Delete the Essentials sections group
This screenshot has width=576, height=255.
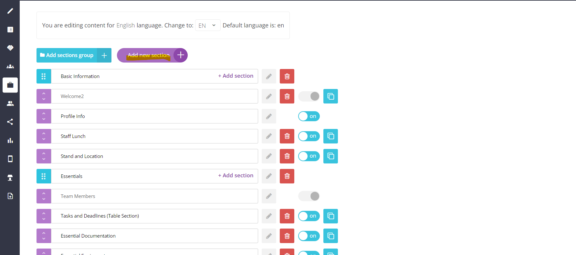(287, 176)
